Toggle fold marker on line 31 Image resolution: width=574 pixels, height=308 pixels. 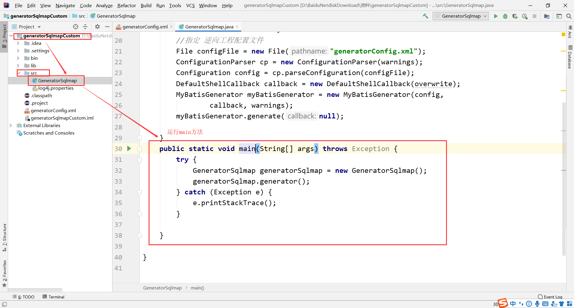click(x=139, y=160)
